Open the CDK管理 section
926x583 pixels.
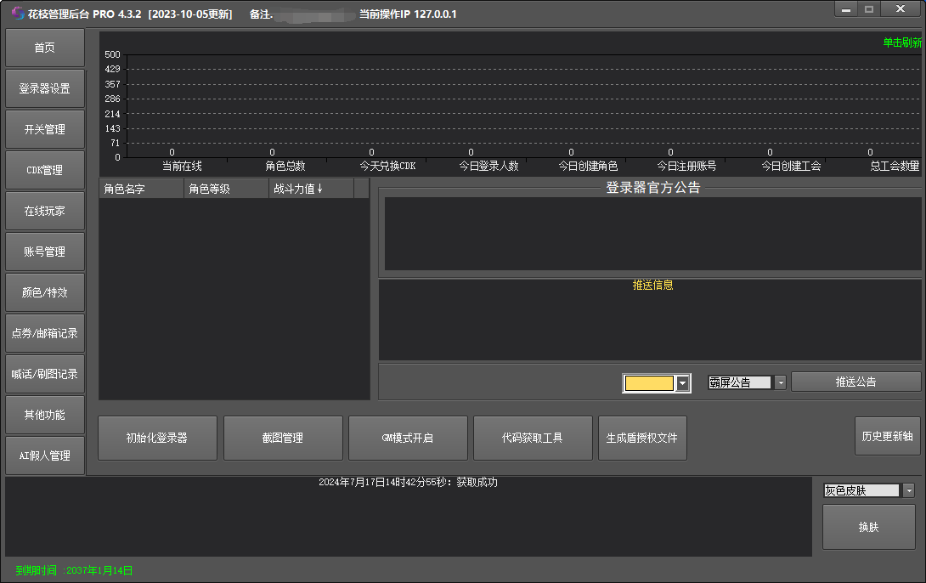coord(45,170)
